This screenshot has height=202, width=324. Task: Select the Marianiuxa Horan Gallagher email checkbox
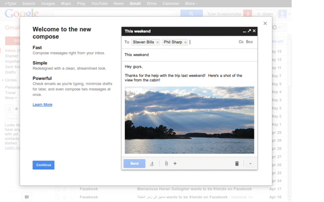pyautogui.click(x=57, y=189)
